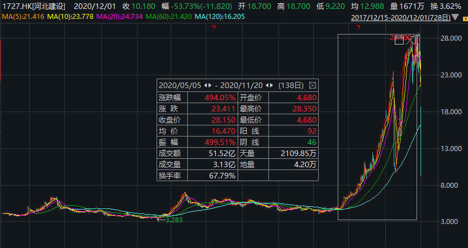Click the red corner marker above mid-chart

(x=214, y=27)
